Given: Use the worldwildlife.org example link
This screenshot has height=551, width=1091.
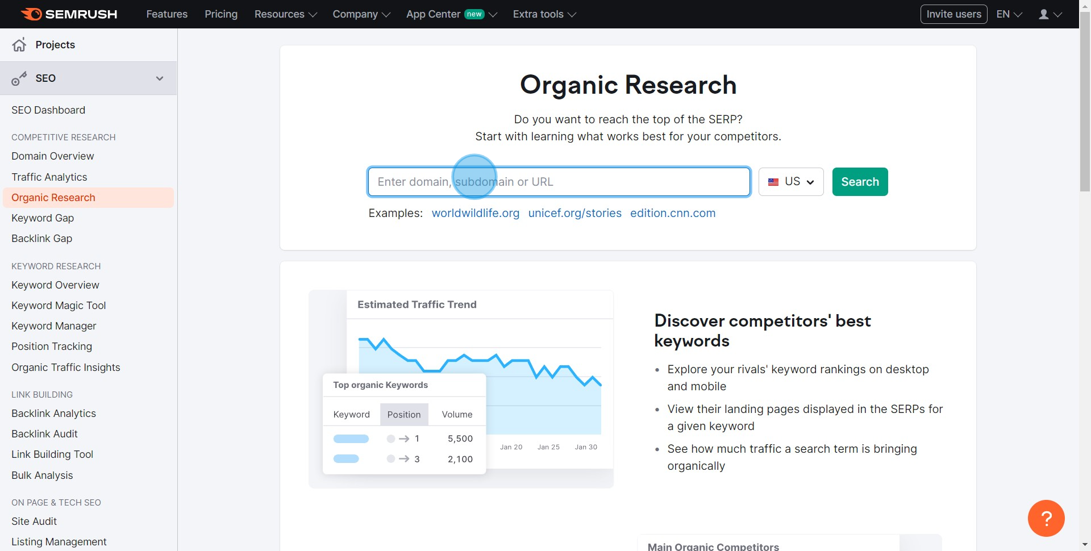Looking at the screenshot, I should 476,213.
